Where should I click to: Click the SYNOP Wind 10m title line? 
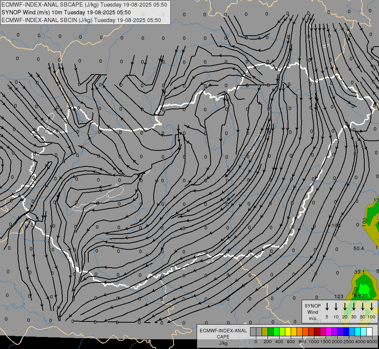66,12
